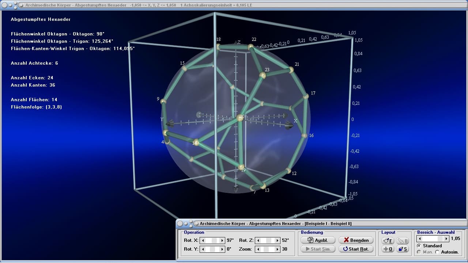Increase Rot. Y with its right arrow

coord(222,249)
